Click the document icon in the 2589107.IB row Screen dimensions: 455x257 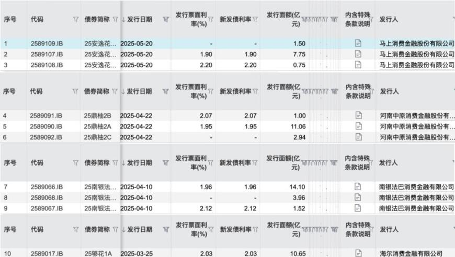click(358, 54)
